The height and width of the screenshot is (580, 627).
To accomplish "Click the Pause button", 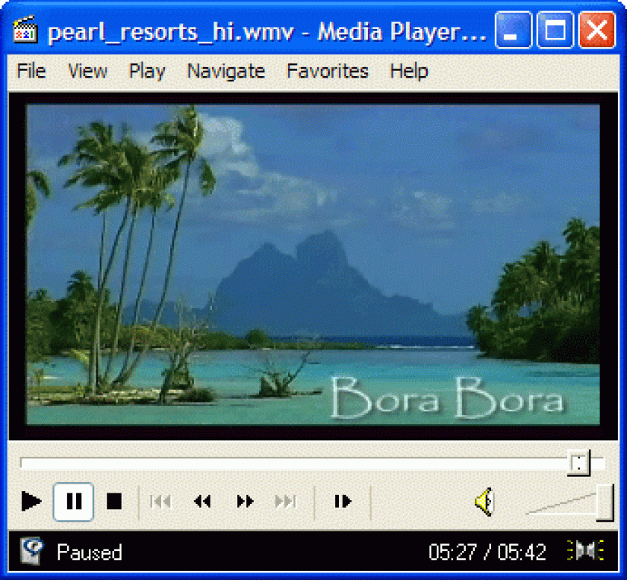I will tap(74, 502).
